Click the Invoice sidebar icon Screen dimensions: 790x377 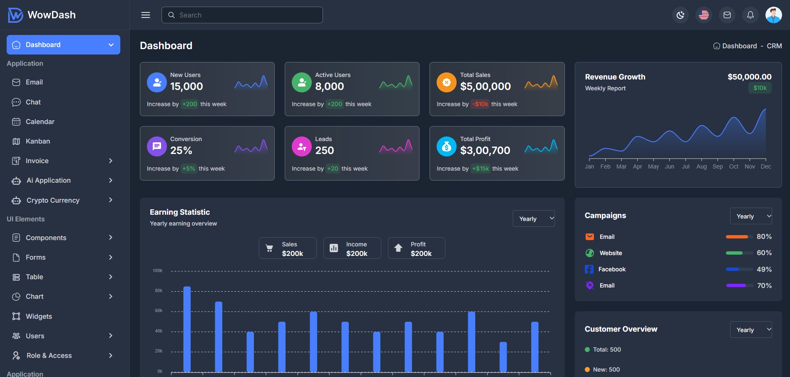point(16,161)
